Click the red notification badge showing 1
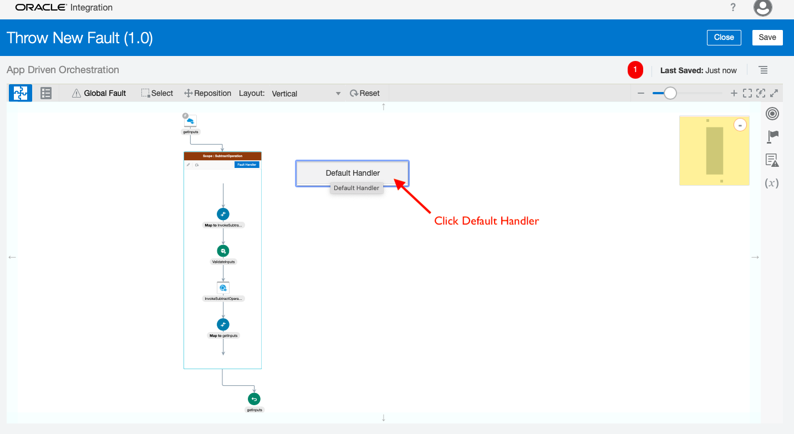The width and height of the screenshot is (794, 434). 635,70
